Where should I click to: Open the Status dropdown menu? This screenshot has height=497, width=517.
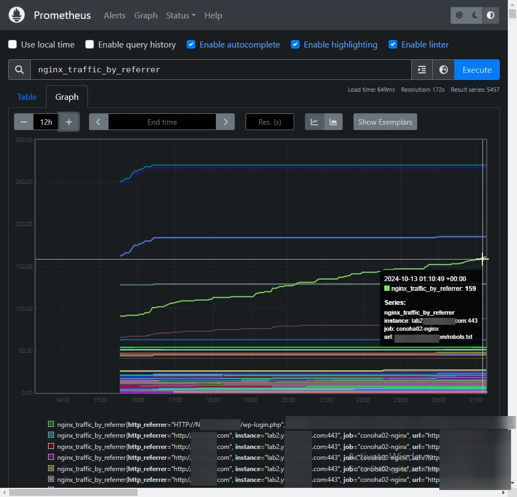click(180, 15)
